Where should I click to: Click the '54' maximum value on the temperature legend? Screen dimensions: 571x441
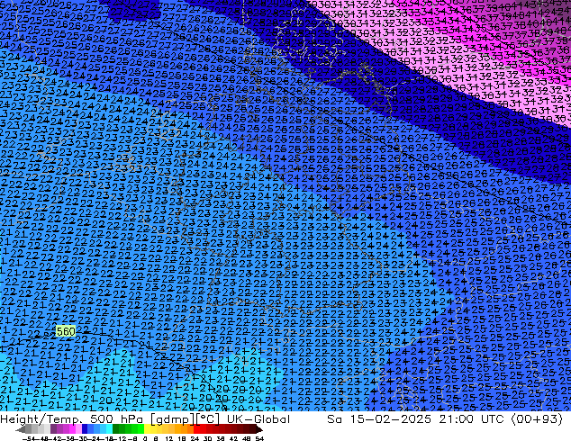coord(259,439)
